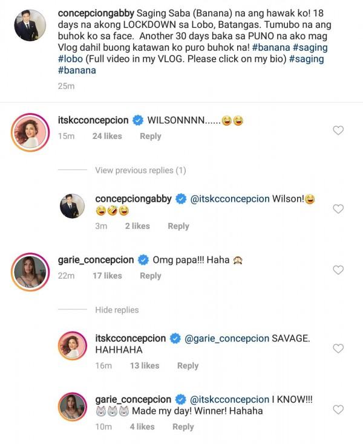
Task: View the 17 likes on Omg papa comment
Action: pos(107,276)
